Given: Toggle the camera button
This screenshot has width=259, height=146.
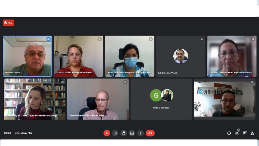Looking at the screenshot, I should pyautogui.click(x=115, y=133).
